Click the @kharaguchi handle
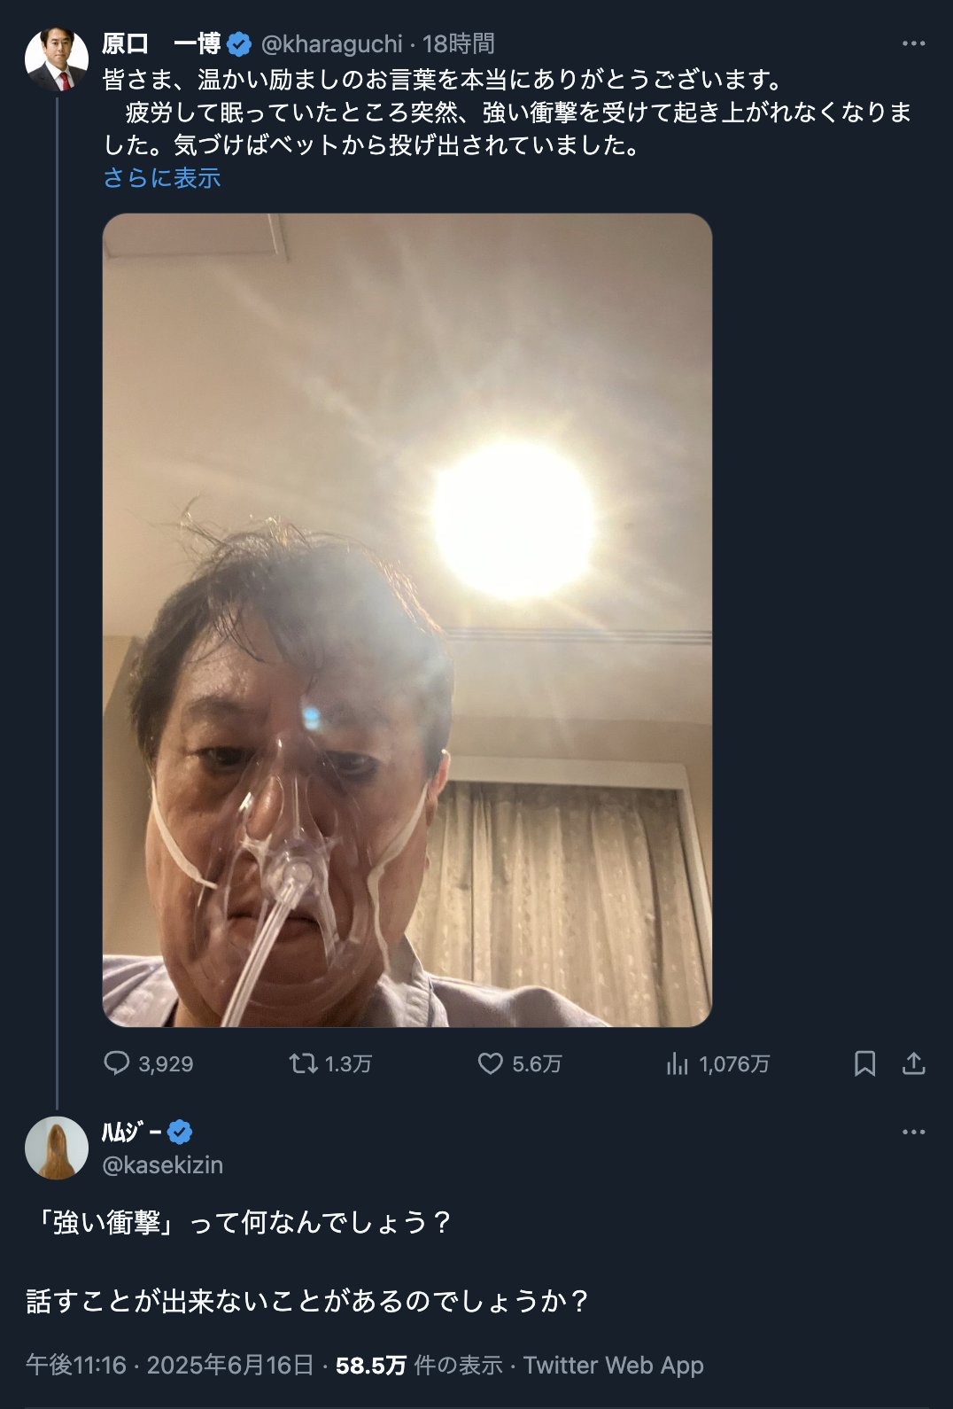This screenshot has height=1409, width=953. point(332,43)
